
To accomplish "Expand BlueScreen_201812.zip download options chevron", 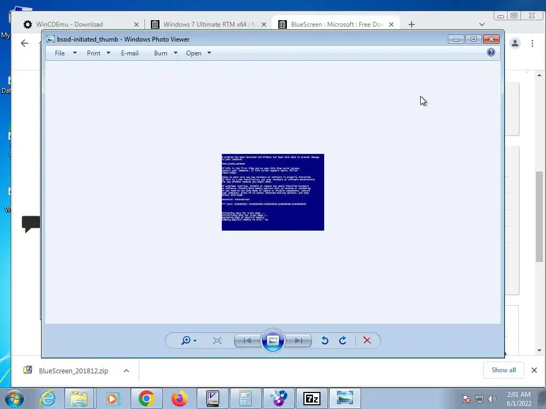I will tap(126, 371).
